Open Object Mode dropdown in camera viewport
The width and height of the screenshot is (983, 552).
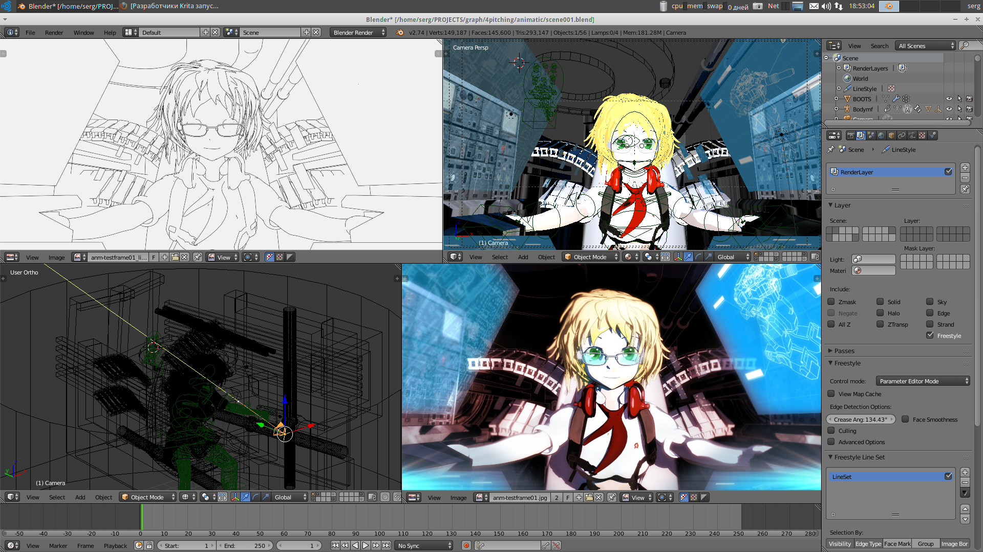click(591, 257)
